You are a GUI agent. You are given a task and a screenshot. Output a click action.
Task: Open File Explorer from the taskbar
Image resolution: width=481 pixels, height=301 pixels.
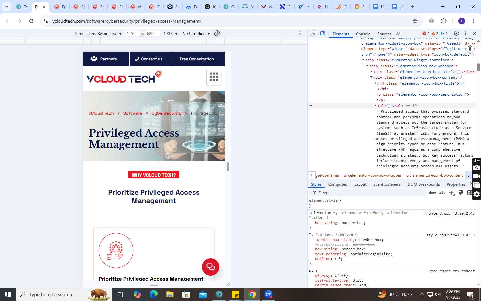pyautogui.click(x=170, y=294)
